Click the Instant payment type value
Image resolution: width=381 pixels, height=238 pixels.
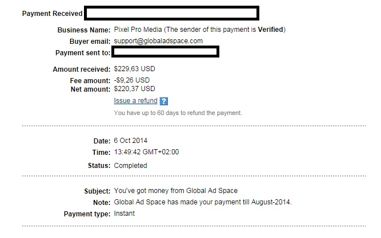[x=124, y=214]
